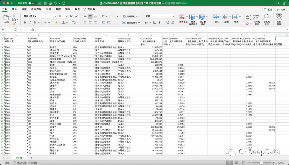Toggle Underline formatting
Screen dimensions: 289x165
point(35,23)
